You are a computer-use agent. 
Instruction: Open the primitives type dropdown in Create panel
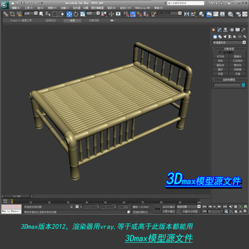pyautogui.click(x=230, y=43)
